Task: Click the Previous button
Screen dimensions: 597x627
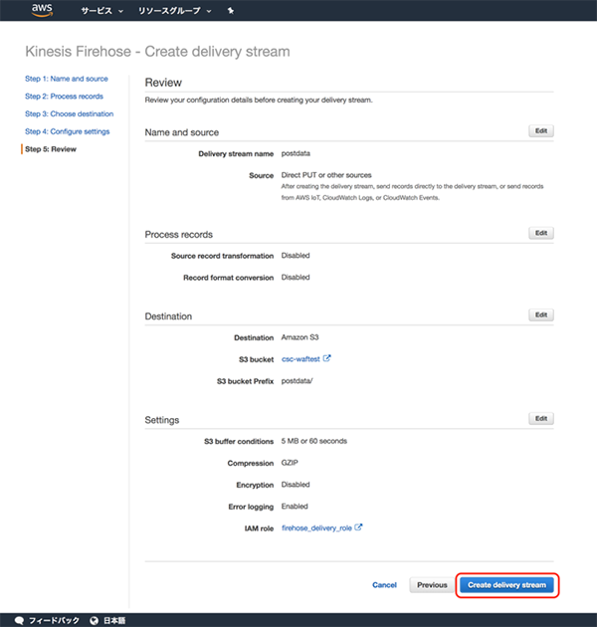Action: [x=432, y=585]
